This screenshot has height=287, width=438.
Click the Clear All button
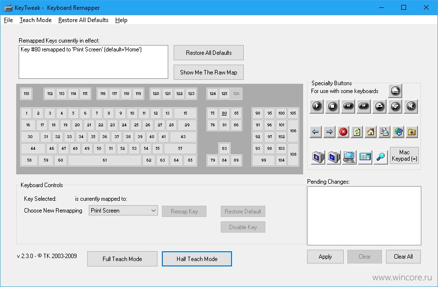pyautogui.click(x=403, y=257)
